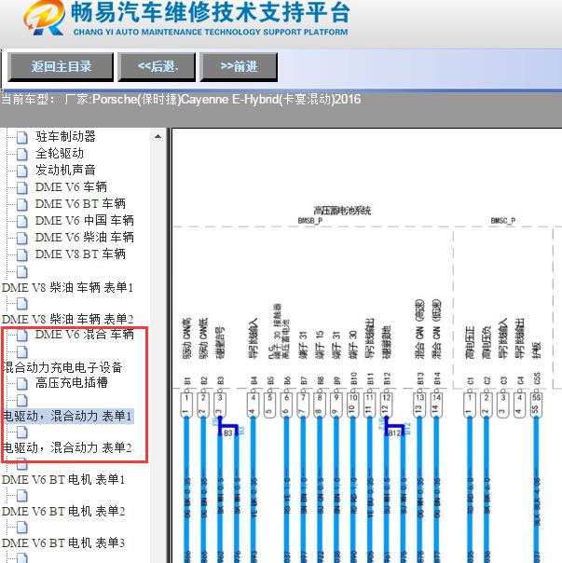
Task: Select DME V6 车辆 entry
Action: coord(71,186)
